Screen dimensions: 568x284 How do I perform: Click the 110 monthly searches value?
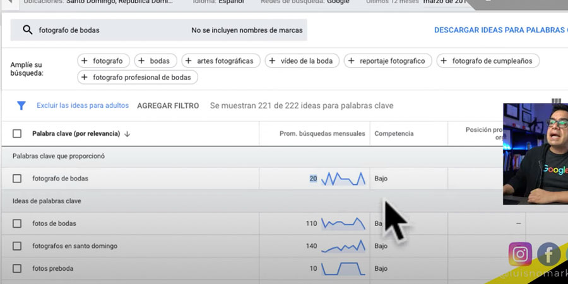[x=311, y=223]
